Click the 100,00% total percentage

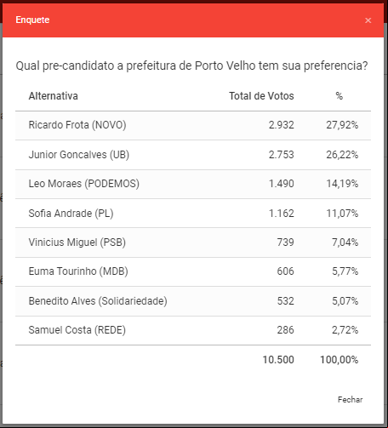tap(339, 360)
